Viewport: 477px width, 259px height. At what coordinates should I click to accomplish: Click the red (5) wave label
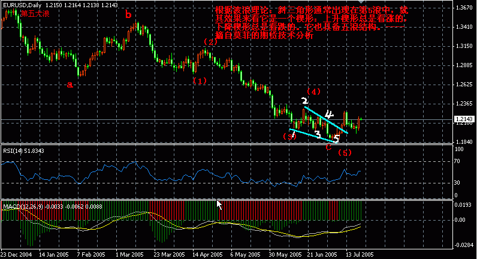345,153
